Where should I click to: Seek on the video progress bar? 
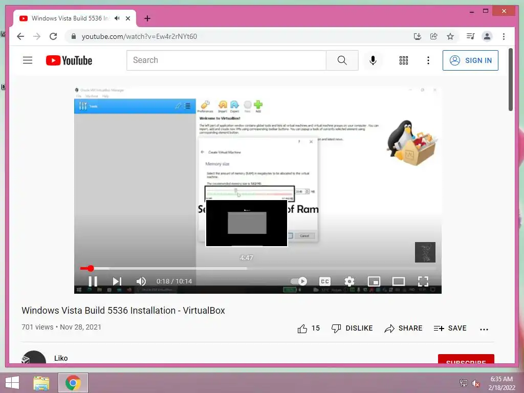pyautogui.click(x=258, y=268)
